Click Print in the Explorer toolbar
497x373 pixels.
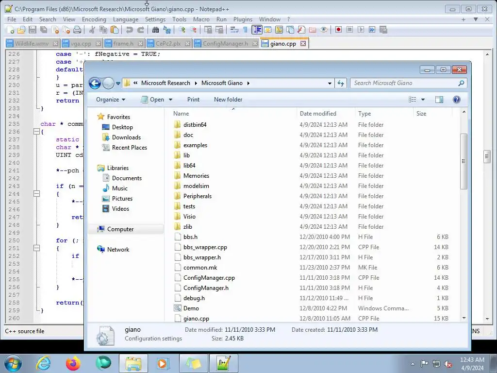click(193, 100)
